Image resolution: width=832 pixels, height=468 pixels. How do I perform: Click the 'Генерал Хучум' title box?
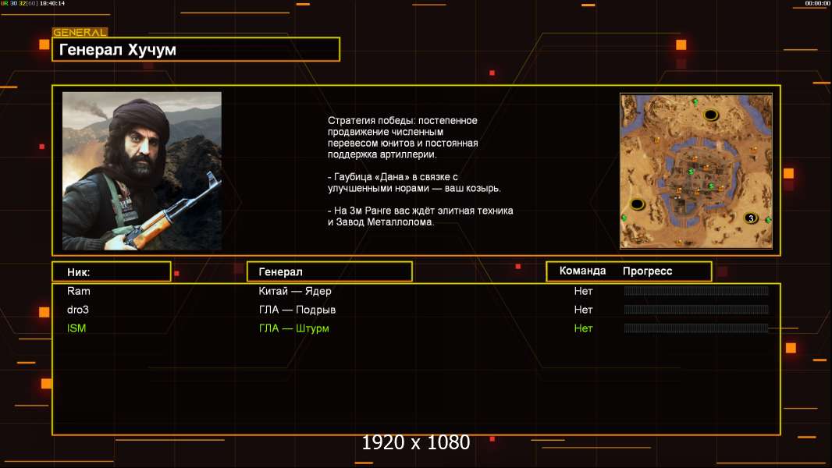click(x=196, y=49)
